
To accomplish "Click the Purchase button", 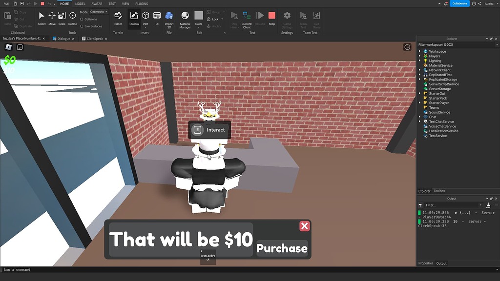I will 282,248.
